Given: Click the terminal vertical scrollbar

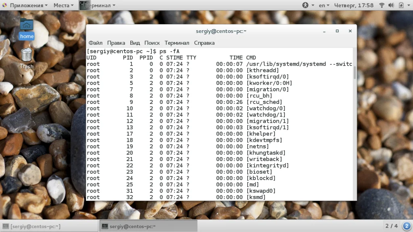Looking at the screenshot, I should click(x=355, y=72).
